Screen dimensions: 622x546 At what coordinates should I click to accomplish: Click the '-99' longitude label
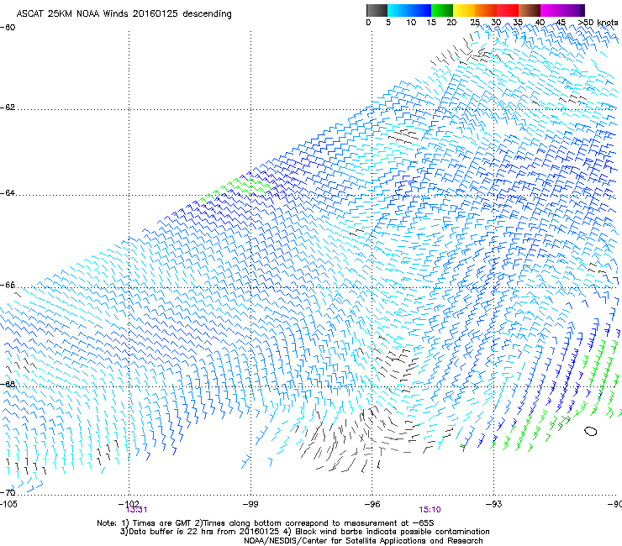(250, 504)
